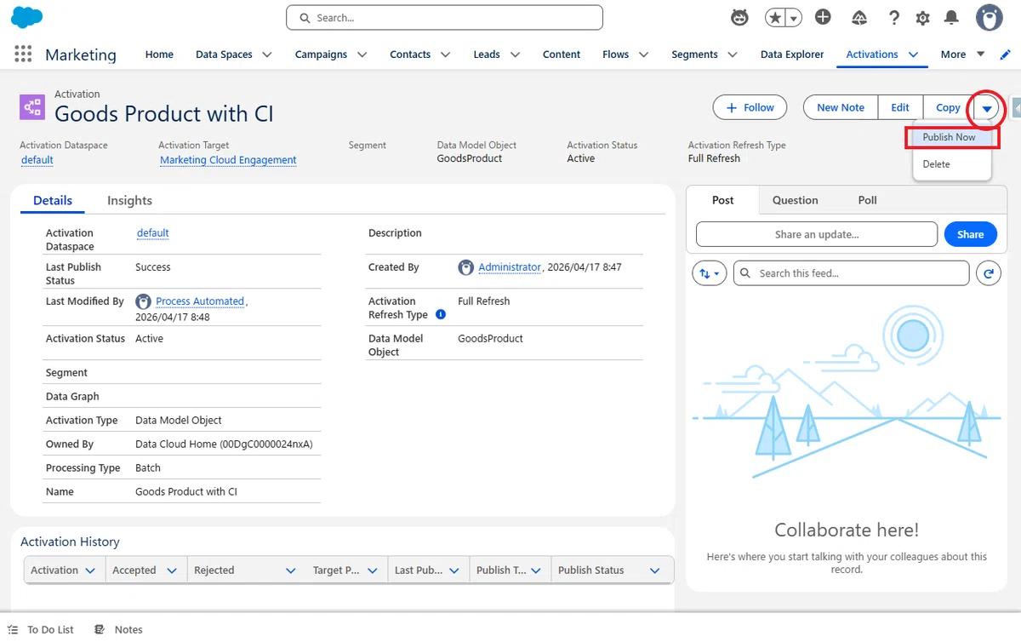Switch to the Insights tab
The height and width of the screenshot is (642, 1021).
pyautogui.click(x=129, y=200)
